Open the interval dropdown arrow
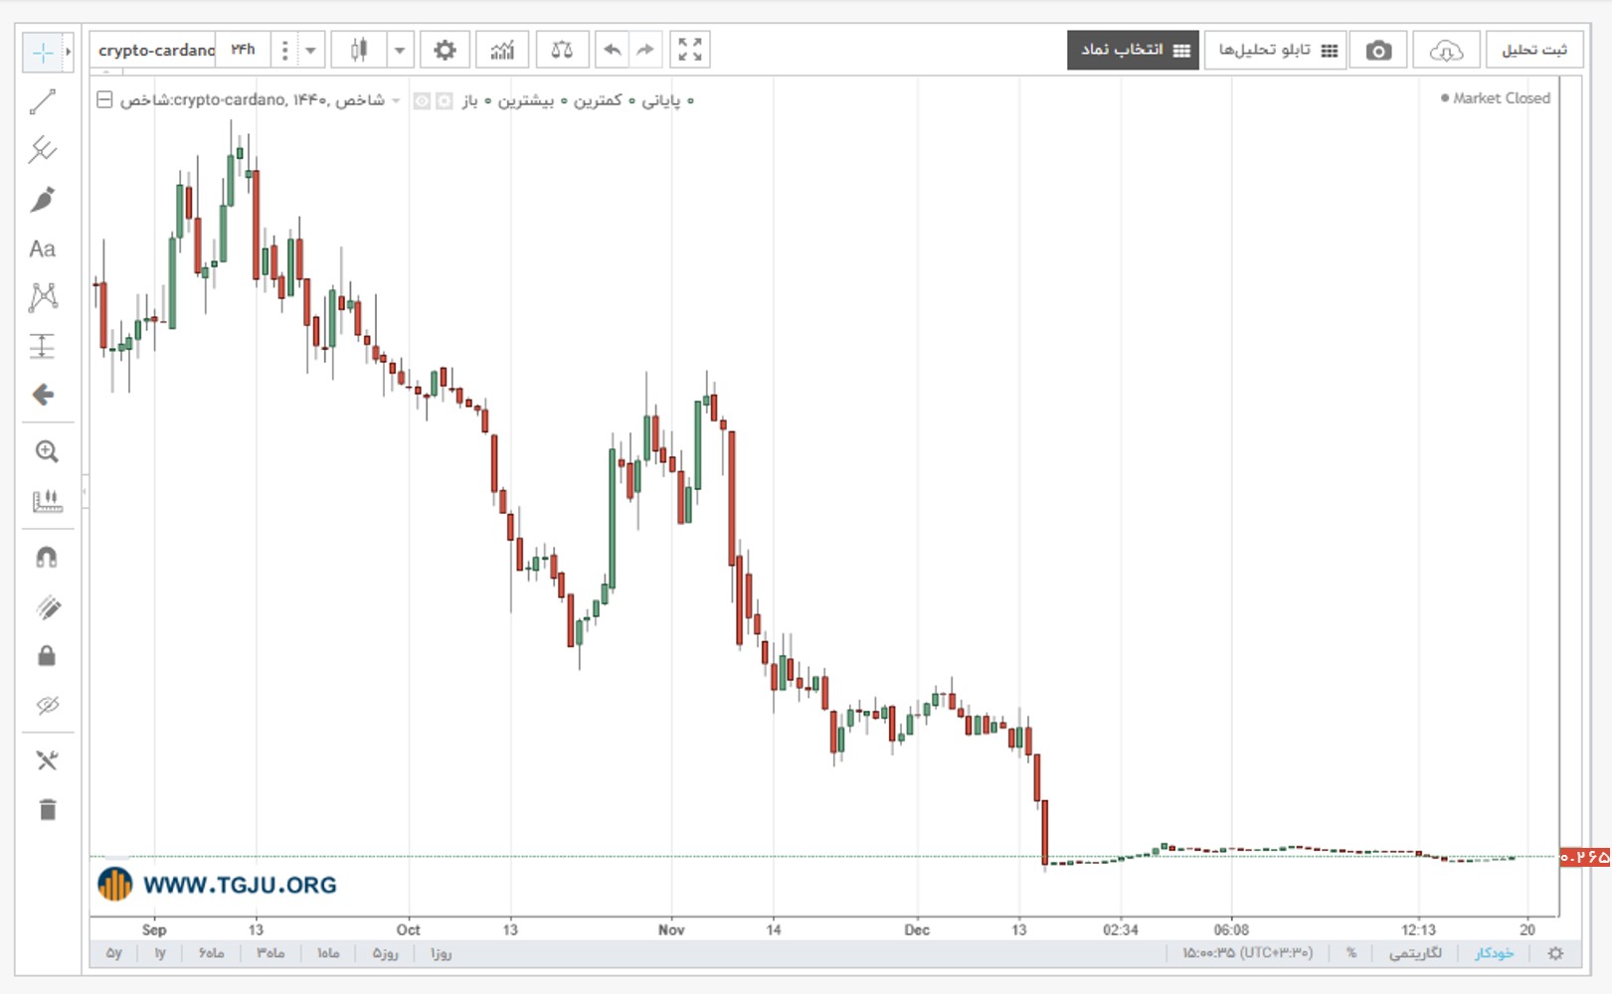 [x=310, y=50]
